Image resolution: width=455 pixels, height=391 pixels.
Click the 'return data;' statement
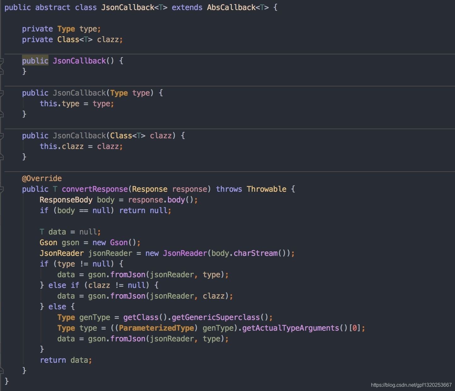tap(66, 360)
